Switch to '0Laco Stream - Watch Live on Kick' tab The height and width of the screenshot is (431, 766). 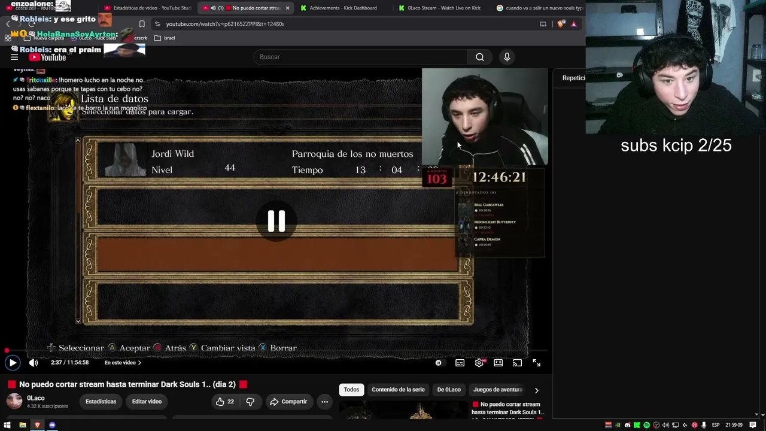point(443,8)
